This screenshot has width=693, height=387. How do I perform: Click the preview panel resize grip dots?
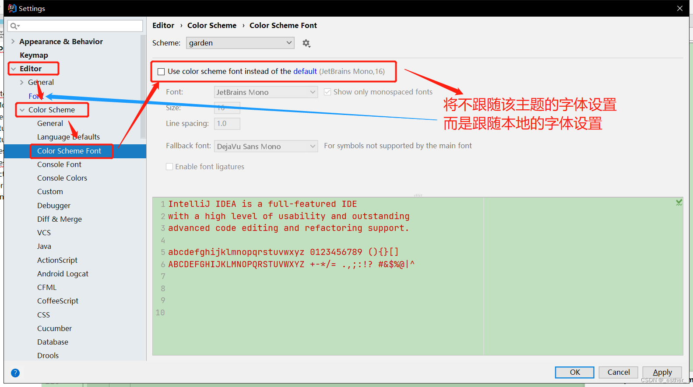coord(418,195)
